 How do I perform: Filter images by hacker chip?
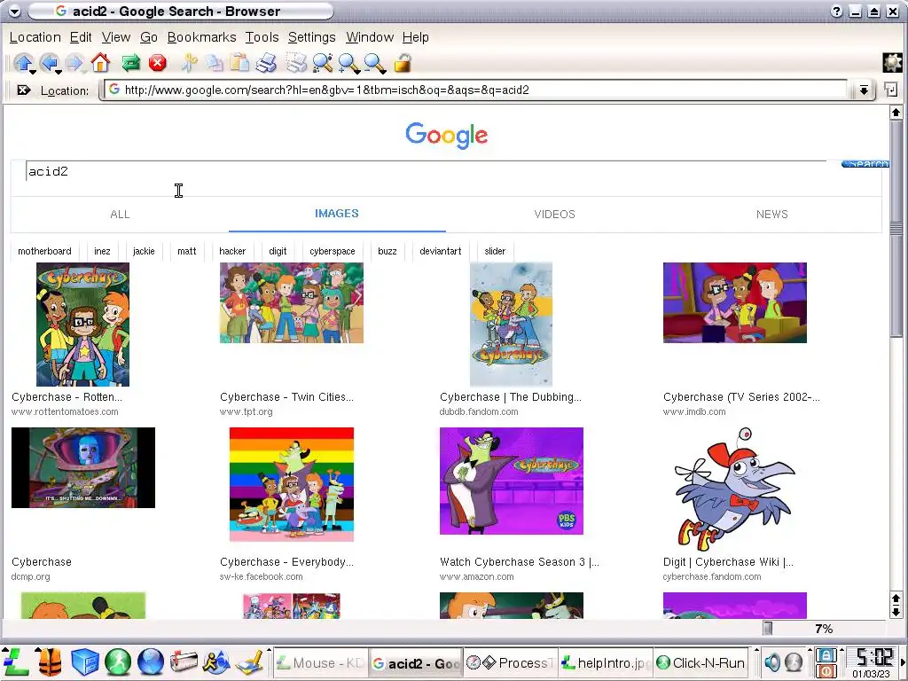tap(232, 251)
